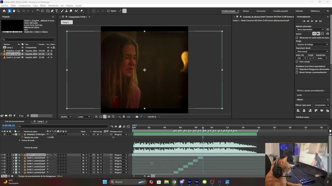This screenshot has width=332, height=186.
Task: Reset the preview shortcut settings
Action: tap(328, 29)
